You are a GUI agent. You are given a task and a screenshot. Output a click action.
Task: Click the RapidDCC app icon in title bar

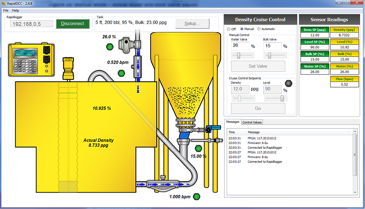coord(4,4)
